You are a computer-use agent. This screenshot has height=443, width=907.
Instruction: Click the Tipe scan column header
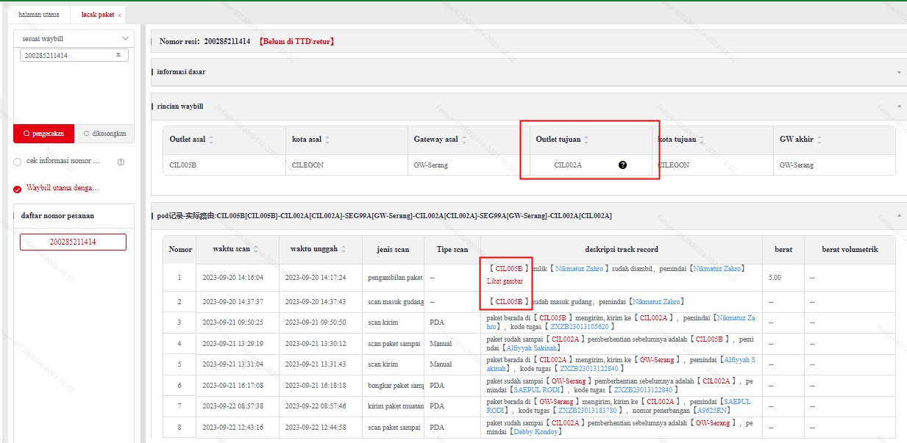452,249
